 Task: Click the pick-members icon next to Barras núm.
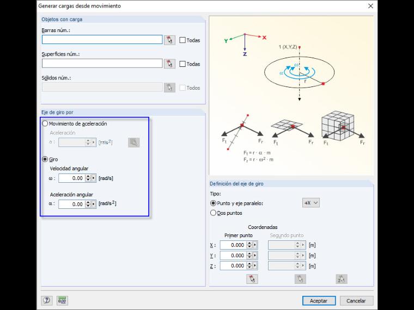169,40
